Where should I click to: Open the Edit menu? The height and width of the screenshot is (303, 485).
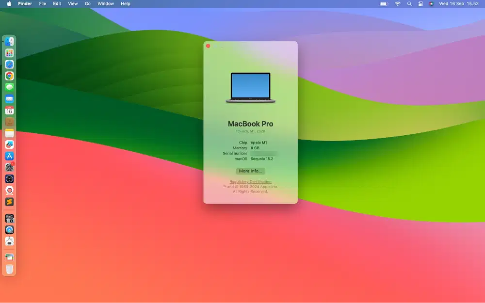pyautogui.click(x=57, y=4)
